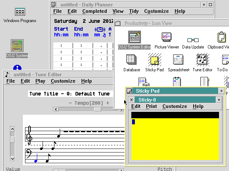Decrease tempo with minus sign
The image size is (229, 171).
point(70,103)
